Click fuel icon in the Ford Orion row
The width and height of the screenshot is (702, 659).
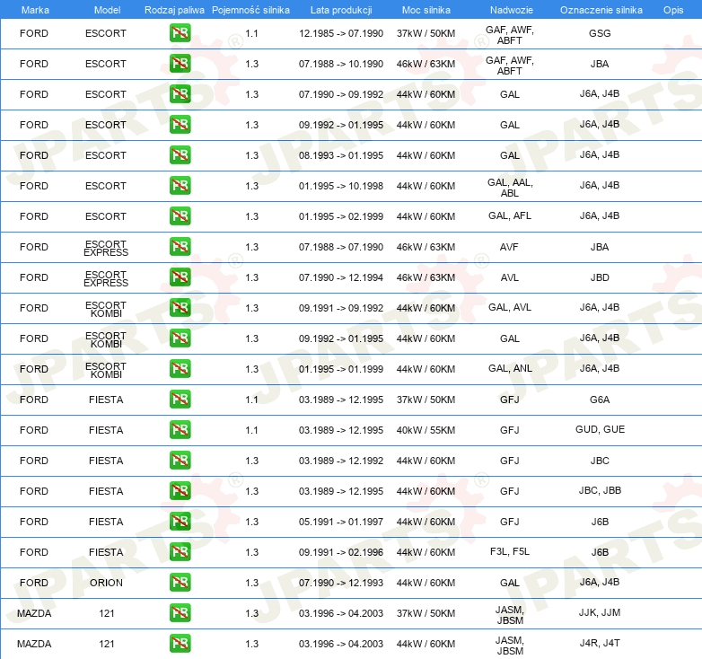[180, 582]
